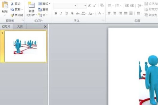The width and height of the screenshot is (158, 105).
Task: Click the decrease indent icon
Action: tap(127, 6)
